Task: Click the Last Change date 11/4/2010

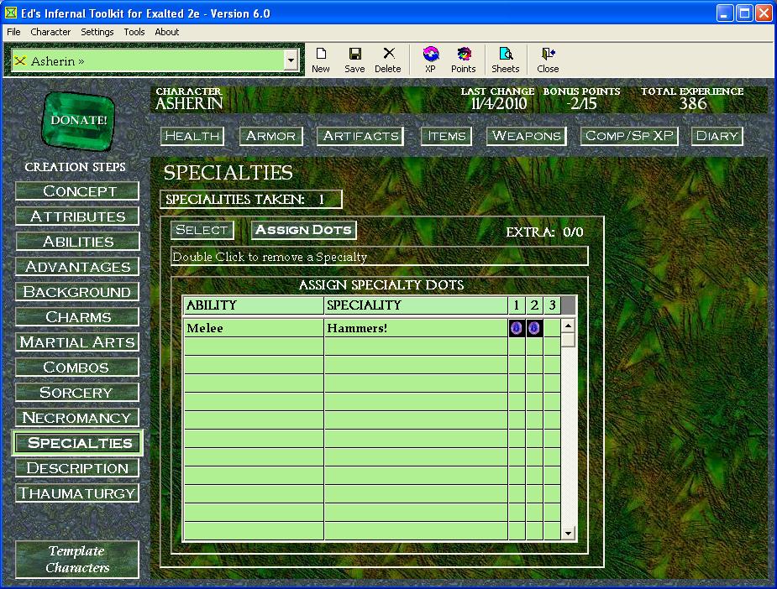Action: (498, 104)
